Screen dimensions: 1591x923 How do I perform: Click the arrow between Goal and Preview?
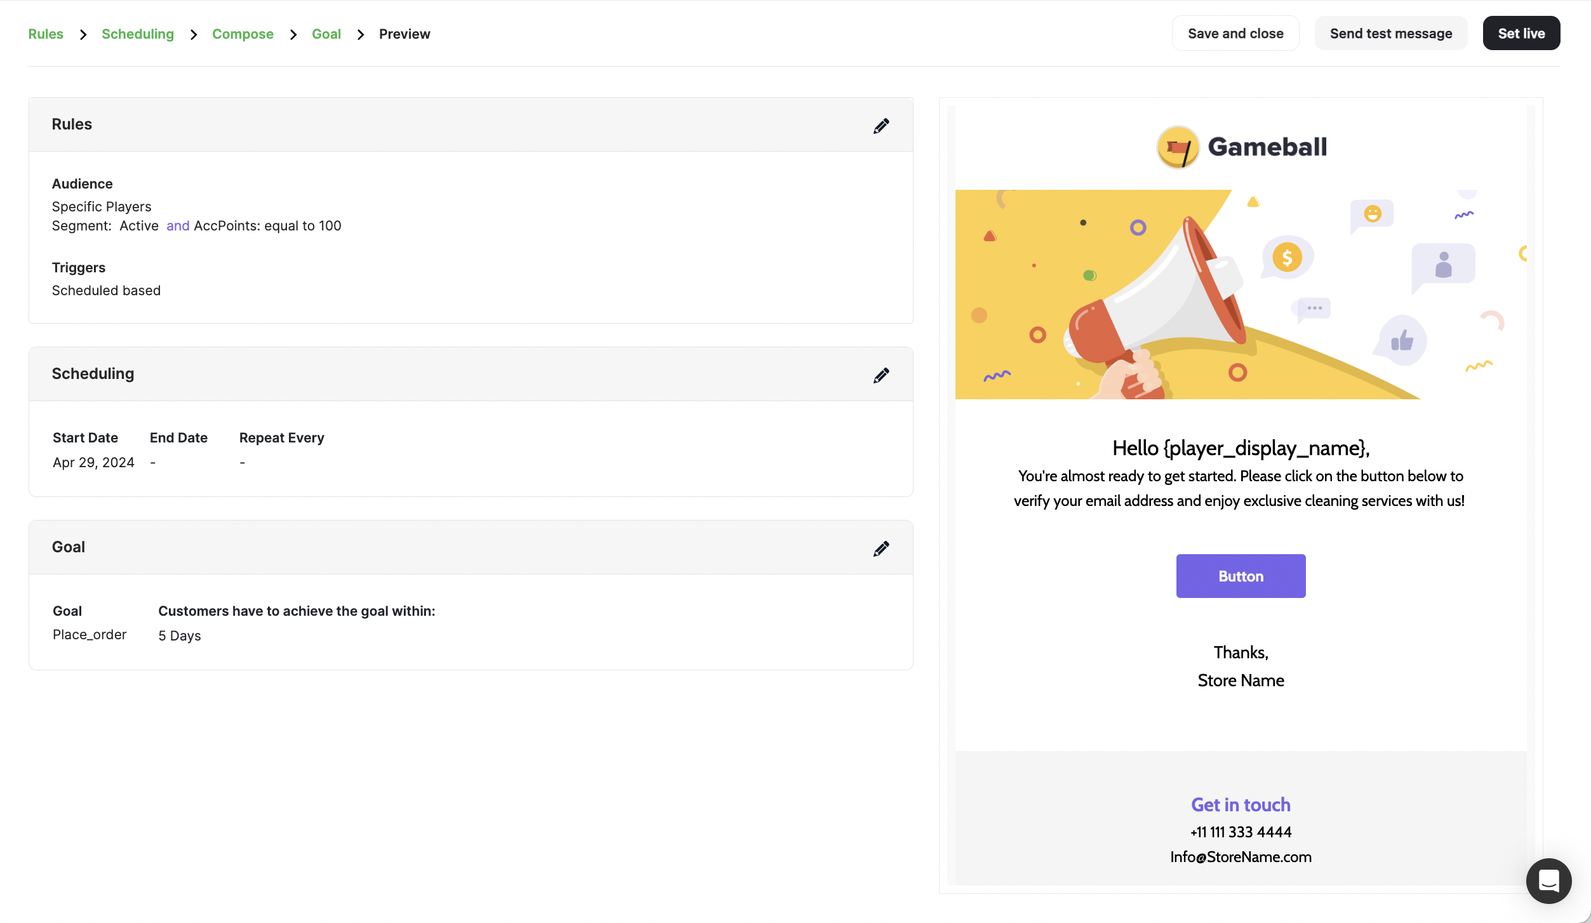click(361, 34)
